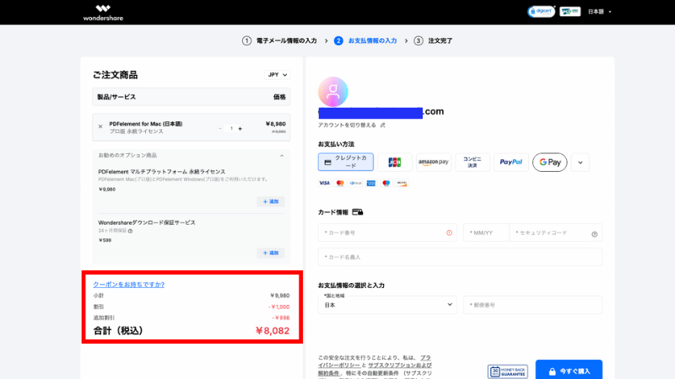
Task: Click info icon next to 24ヶ月間保証
Action: click(131, 231)
